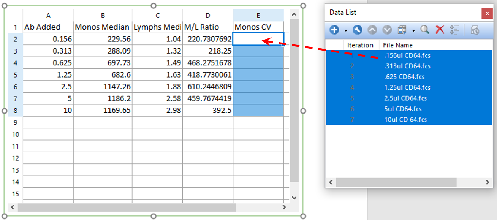
Task: Click cell with value 288.09
Action: (103, 51)
